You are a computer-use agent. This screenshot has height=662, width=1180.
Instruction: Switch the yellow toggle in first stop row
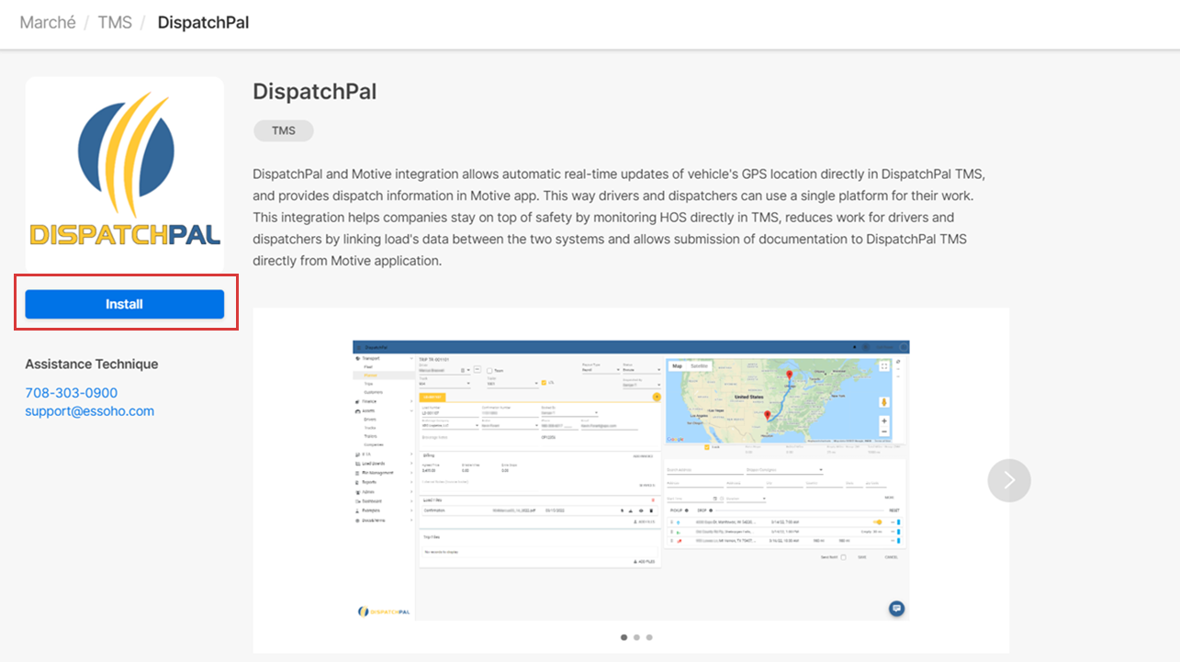point(877,522)
